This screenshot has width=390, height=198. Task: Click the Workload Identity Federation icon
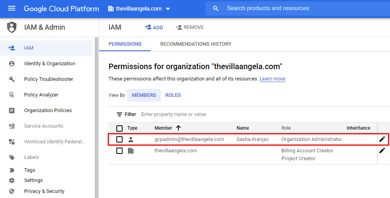tap(12, 142)
